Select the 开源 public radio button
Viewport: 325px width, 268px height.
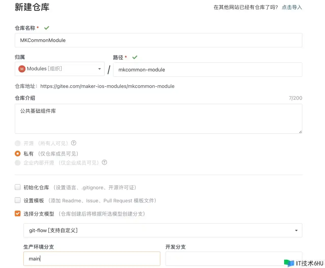click(x=18, y=143)
